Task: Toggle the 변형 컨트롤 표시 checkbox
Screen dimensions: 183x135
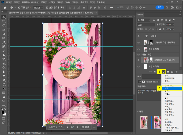Action: click(x=46, y=7)
